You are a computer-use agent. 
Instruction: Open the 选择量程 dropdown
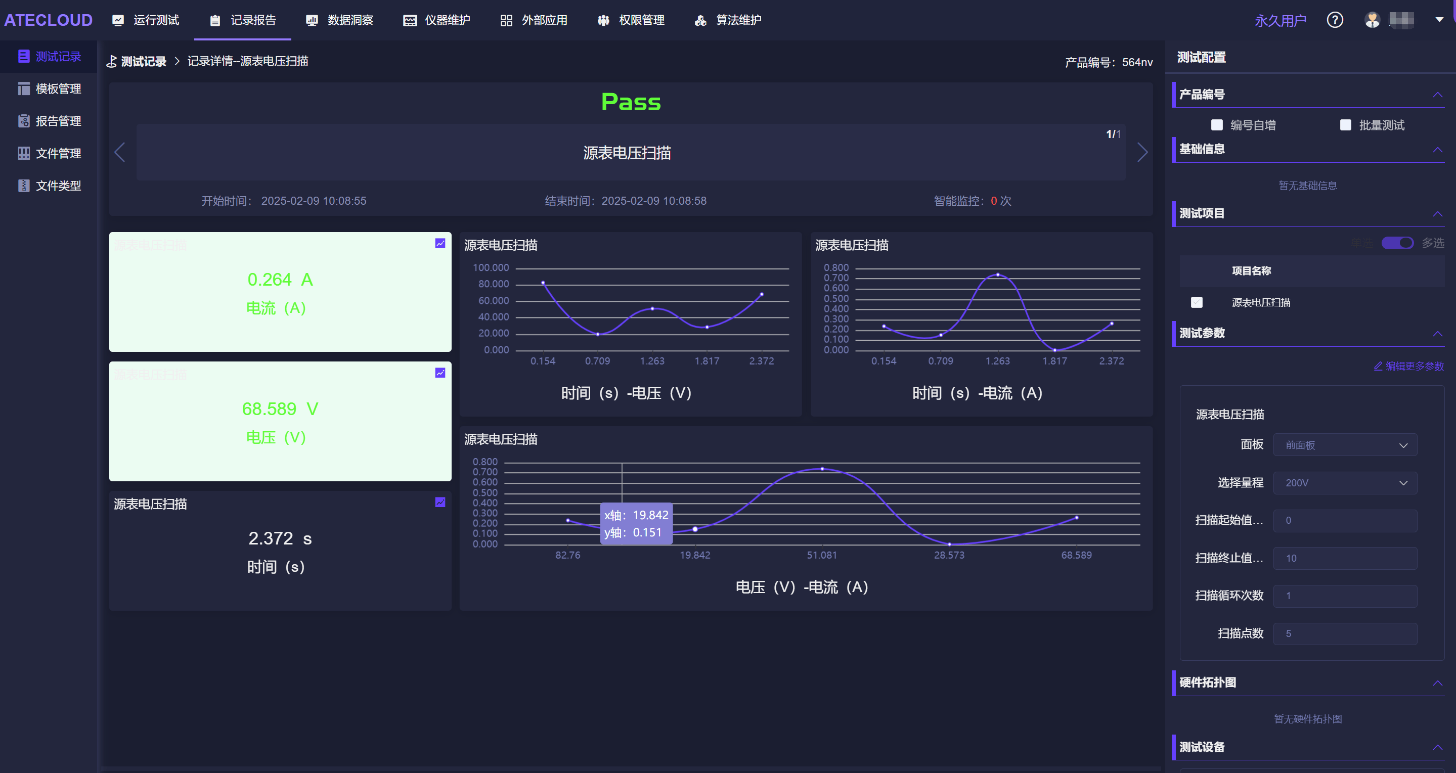1345,483
